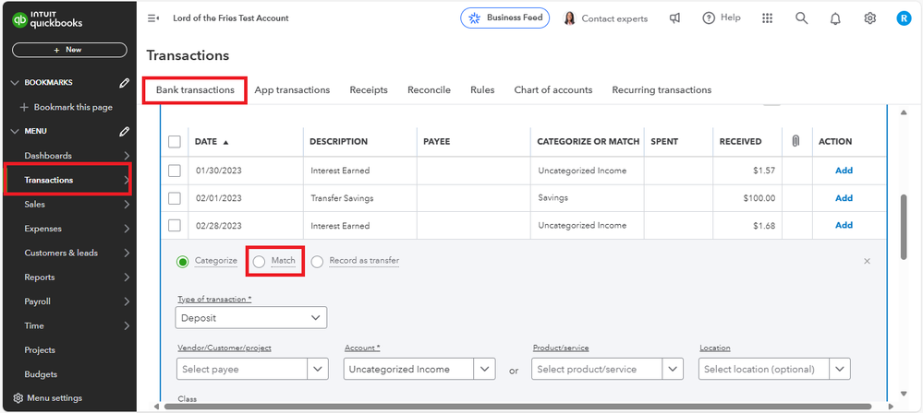This screenshot has height=413, width=923.
Task: Open the apps grid icon
Action: tap(767, 18)
